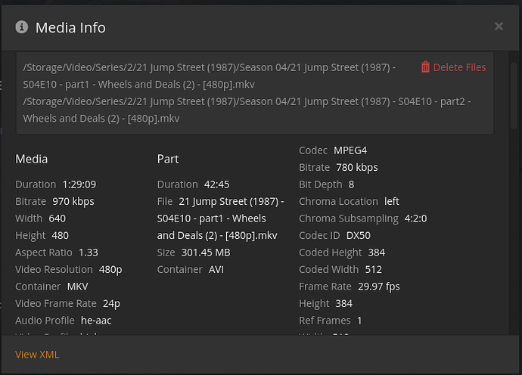Viewport: 522px width, 375px height.
Task: Click the Media section heading
Action: tap(32, 159)
